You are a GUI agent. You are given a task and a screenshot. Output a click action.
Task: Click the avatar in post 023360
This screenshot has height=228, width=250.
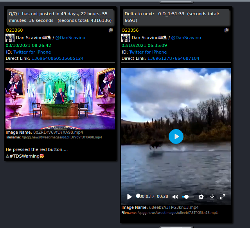10,38
